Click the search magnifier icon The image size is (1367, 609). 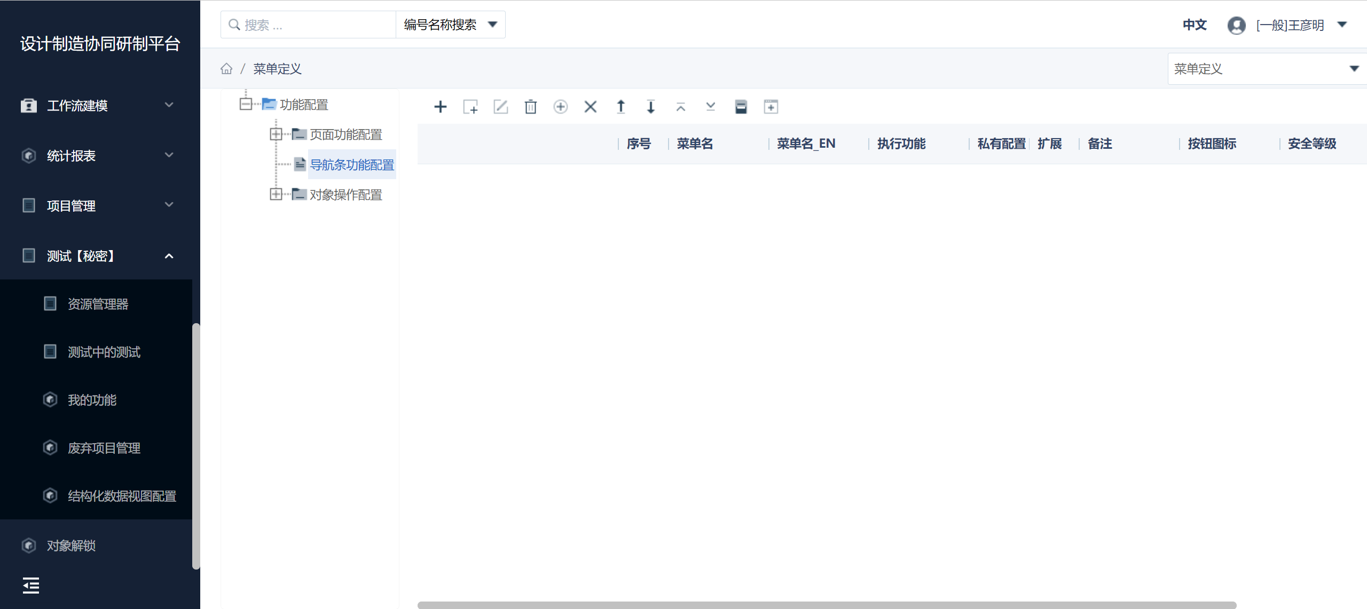click(x=234, y=25)
